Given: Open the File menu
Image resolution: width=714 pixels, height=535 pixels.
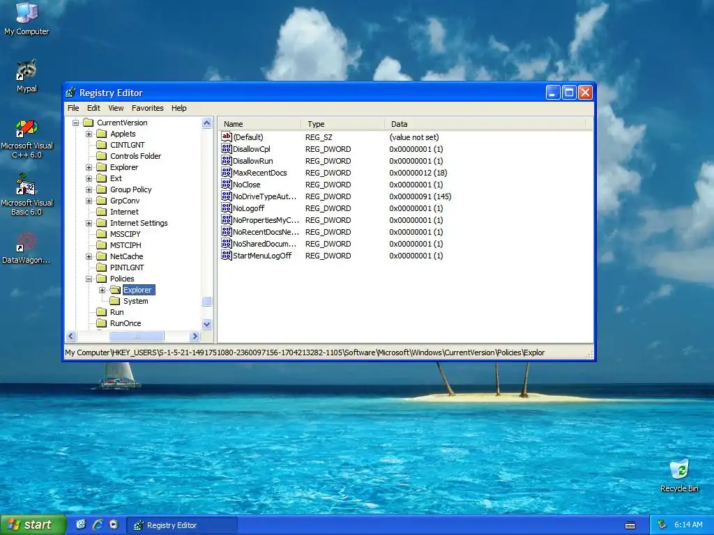Looking at the screenshot, I should [x=73, y=108].
